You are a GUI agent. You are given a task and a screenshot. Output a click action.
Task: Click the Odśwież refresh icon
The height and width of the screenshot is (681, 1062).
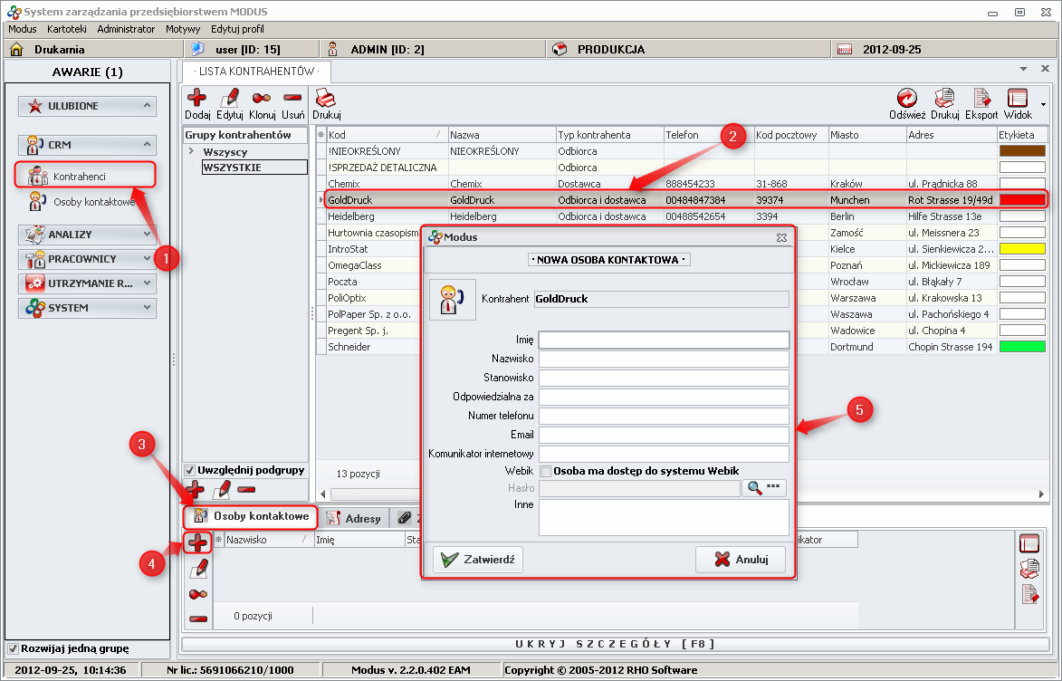(906, 98)
